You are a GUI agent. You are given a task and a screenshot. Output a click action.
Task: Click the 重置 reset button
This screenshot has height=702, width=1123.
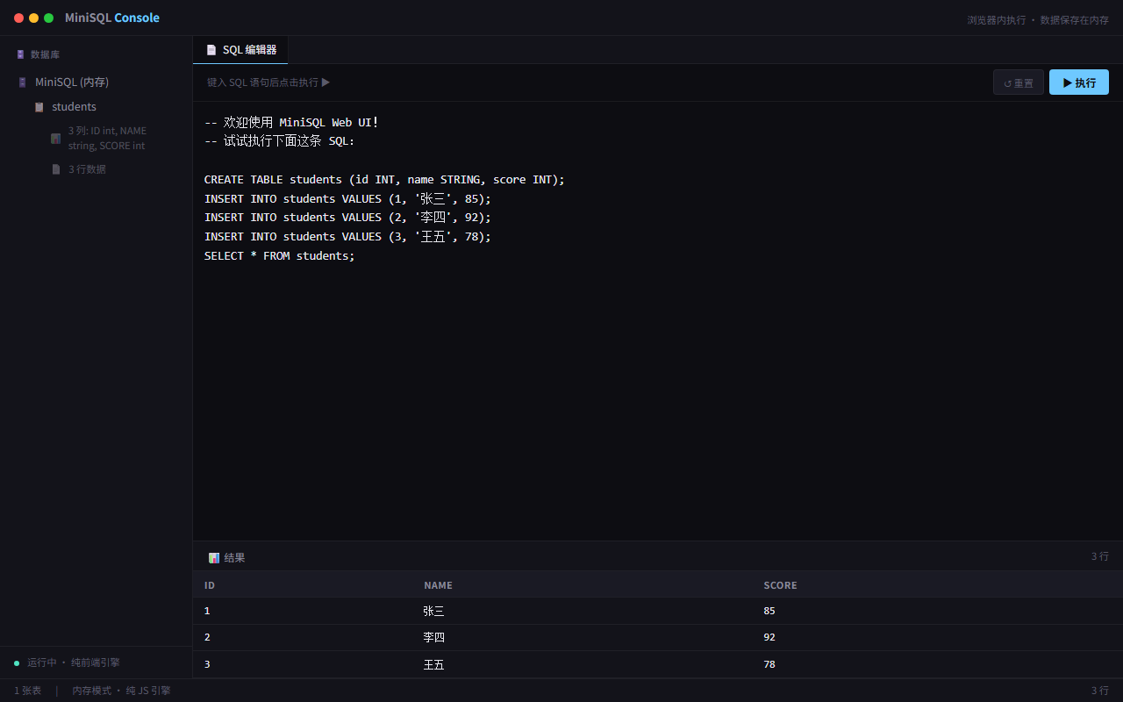[x=1019, y=82]
